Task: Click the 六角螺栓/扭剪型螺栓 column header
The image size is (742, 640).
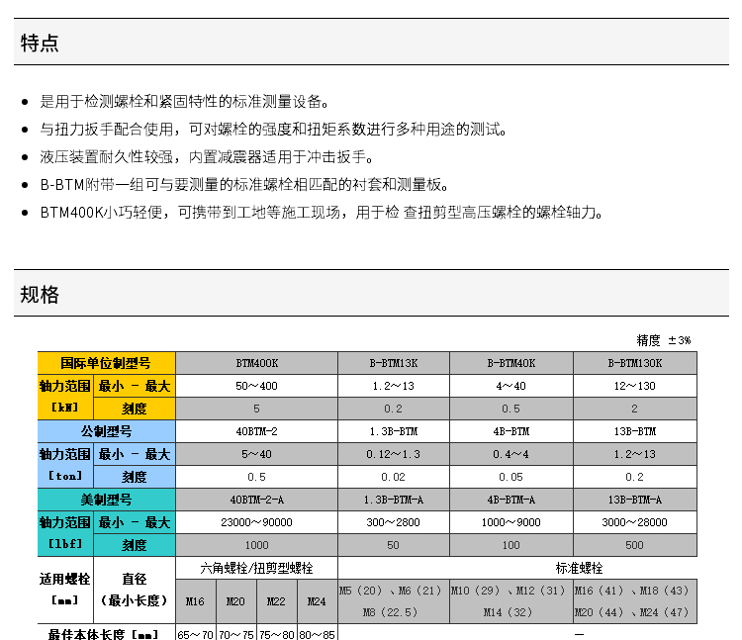Action: (x=256, y=568)
